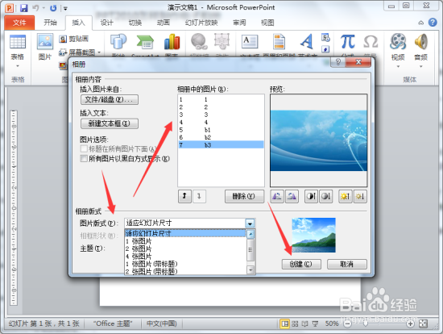Fit slide to window icon
The width and height of the screenshot is (443, 334).
point(423,324)
